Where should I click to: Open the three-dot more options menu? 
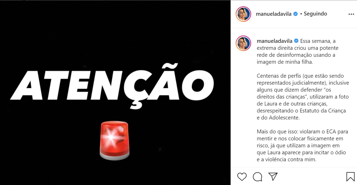tap(351, 14)
